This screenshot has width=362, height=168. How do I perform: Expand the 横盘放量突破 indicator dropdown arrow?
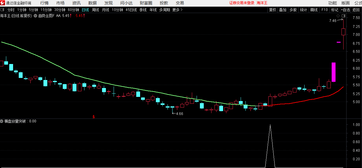tap(2, 121)
